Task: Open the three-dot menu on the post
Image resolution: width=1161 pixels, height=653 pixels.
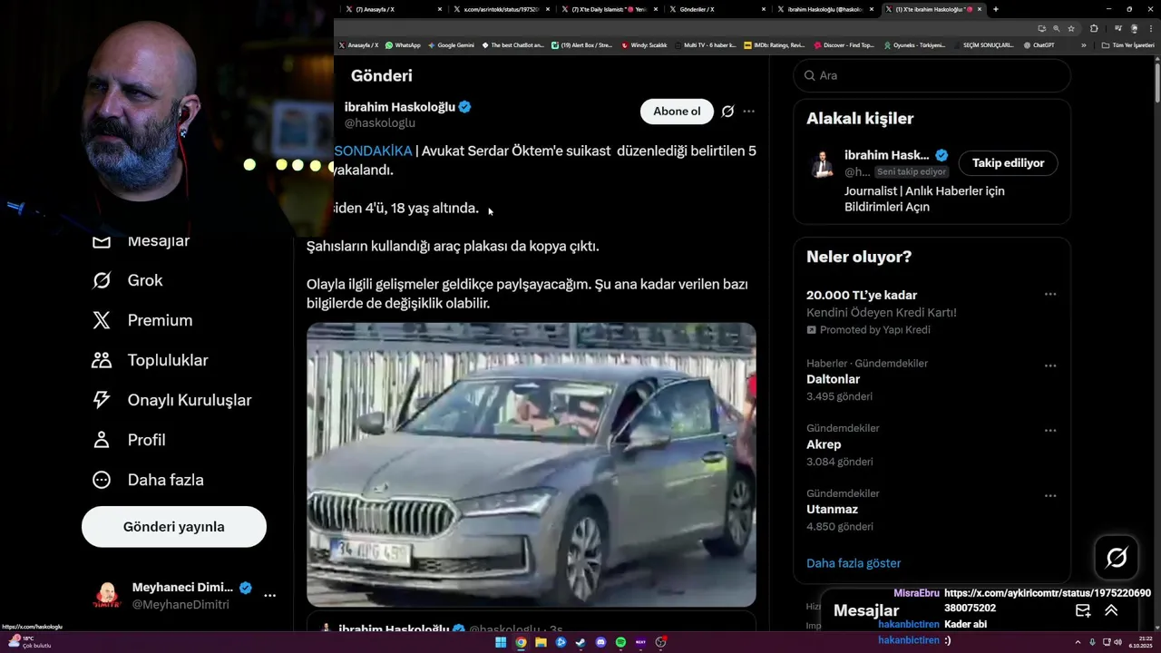Action: [x=748, y=112]
